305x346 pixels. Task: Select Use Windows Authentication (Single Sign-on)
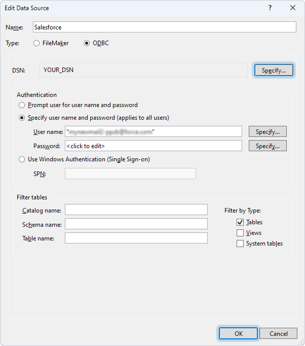(22, 159)
